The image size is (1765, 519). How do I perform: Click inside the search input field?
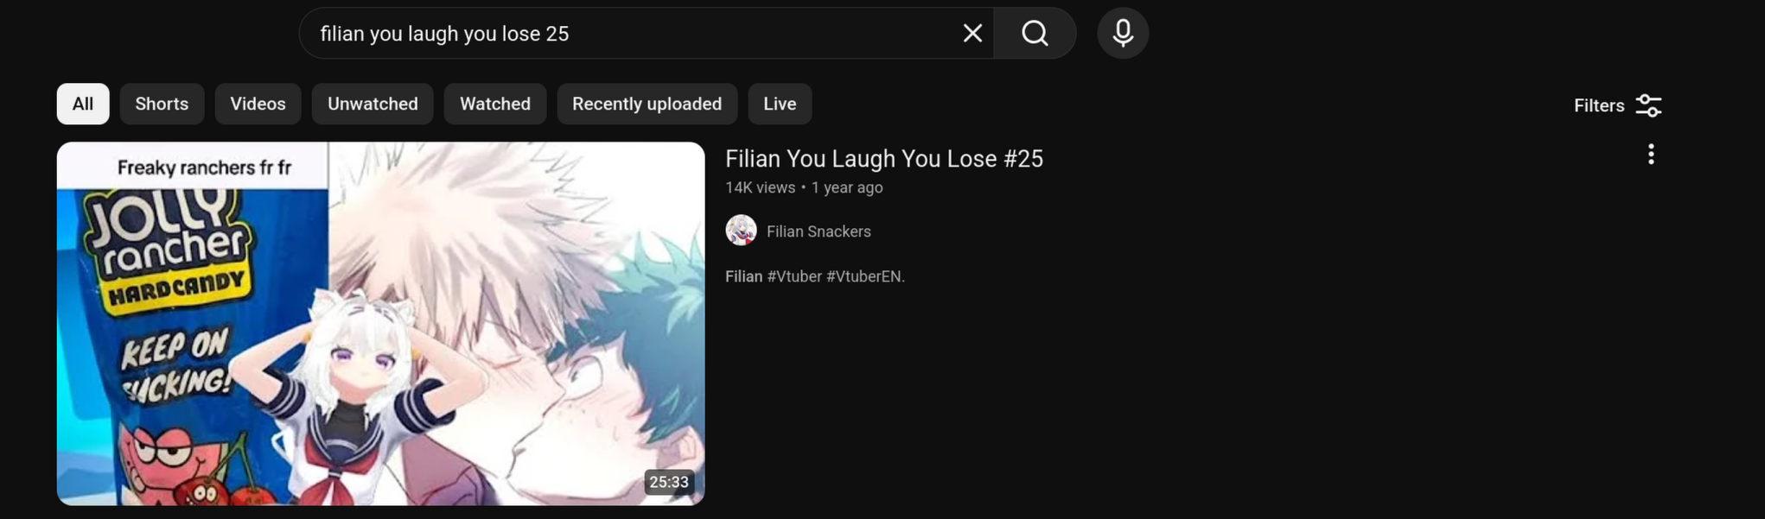631,34
